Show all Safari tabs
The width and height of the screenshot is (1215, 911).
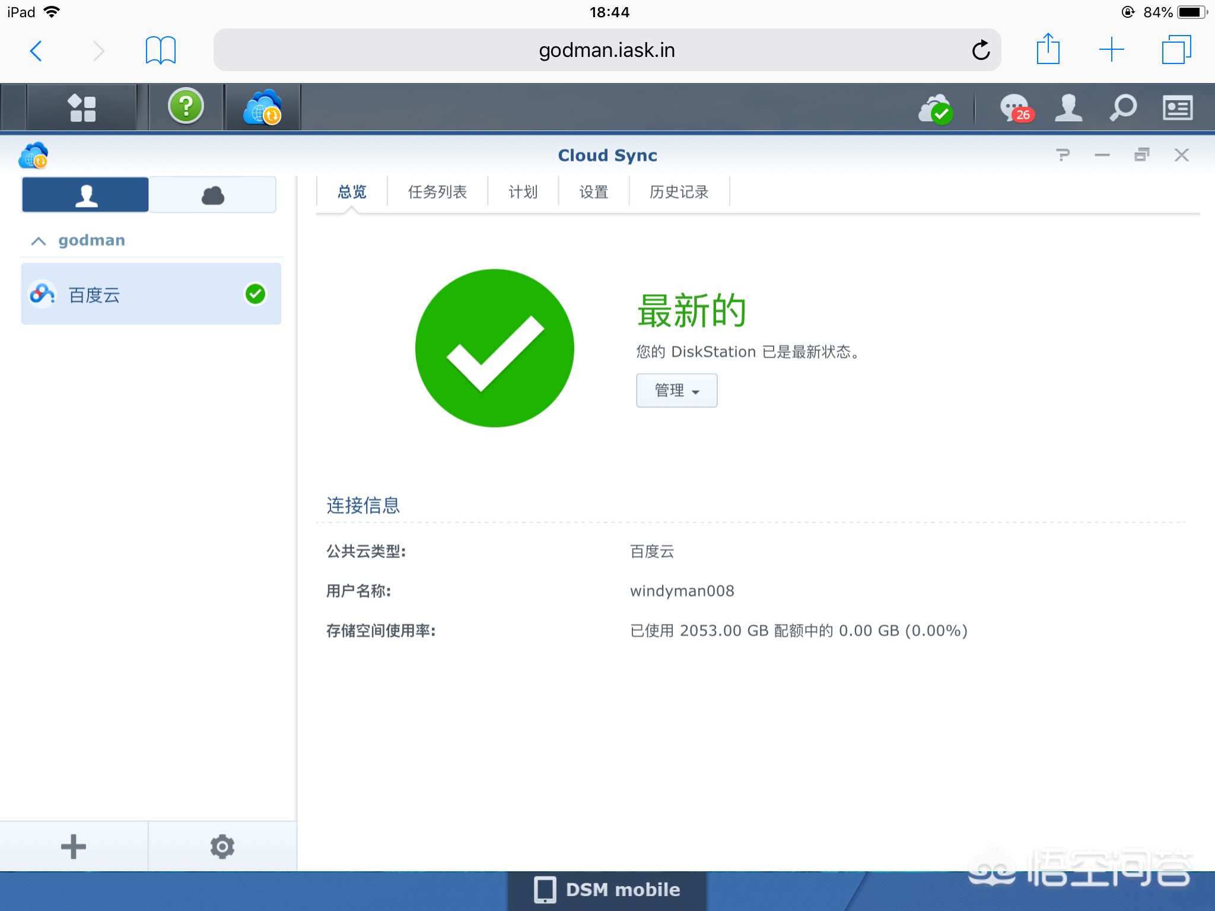[1176, 50]
